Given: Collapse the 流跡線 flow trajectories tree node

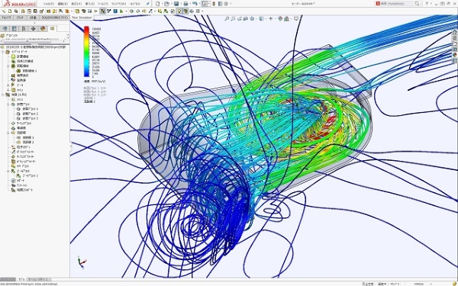Looking at the screenshot, I should click(8, 133).
